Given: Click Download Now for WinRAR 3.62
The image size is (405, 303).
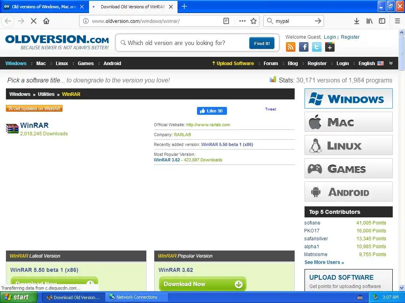Looking at the screenshot, I should click(202, 284).
